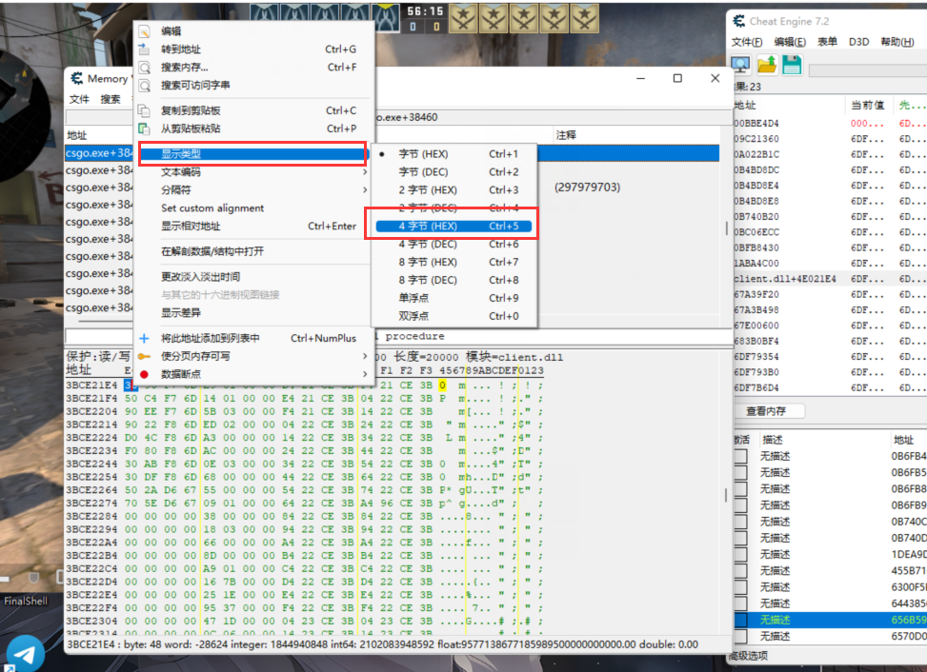The height and width of the screenshot is (672, 927).
Task: Maximize the Memory Viewer window
Action: click(677, 78)
